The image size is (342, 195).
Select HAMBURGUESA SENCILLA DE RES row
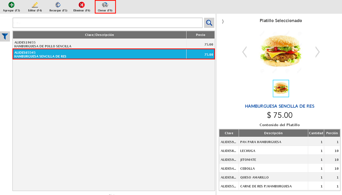pyautogui.click(x=99, y=54)
